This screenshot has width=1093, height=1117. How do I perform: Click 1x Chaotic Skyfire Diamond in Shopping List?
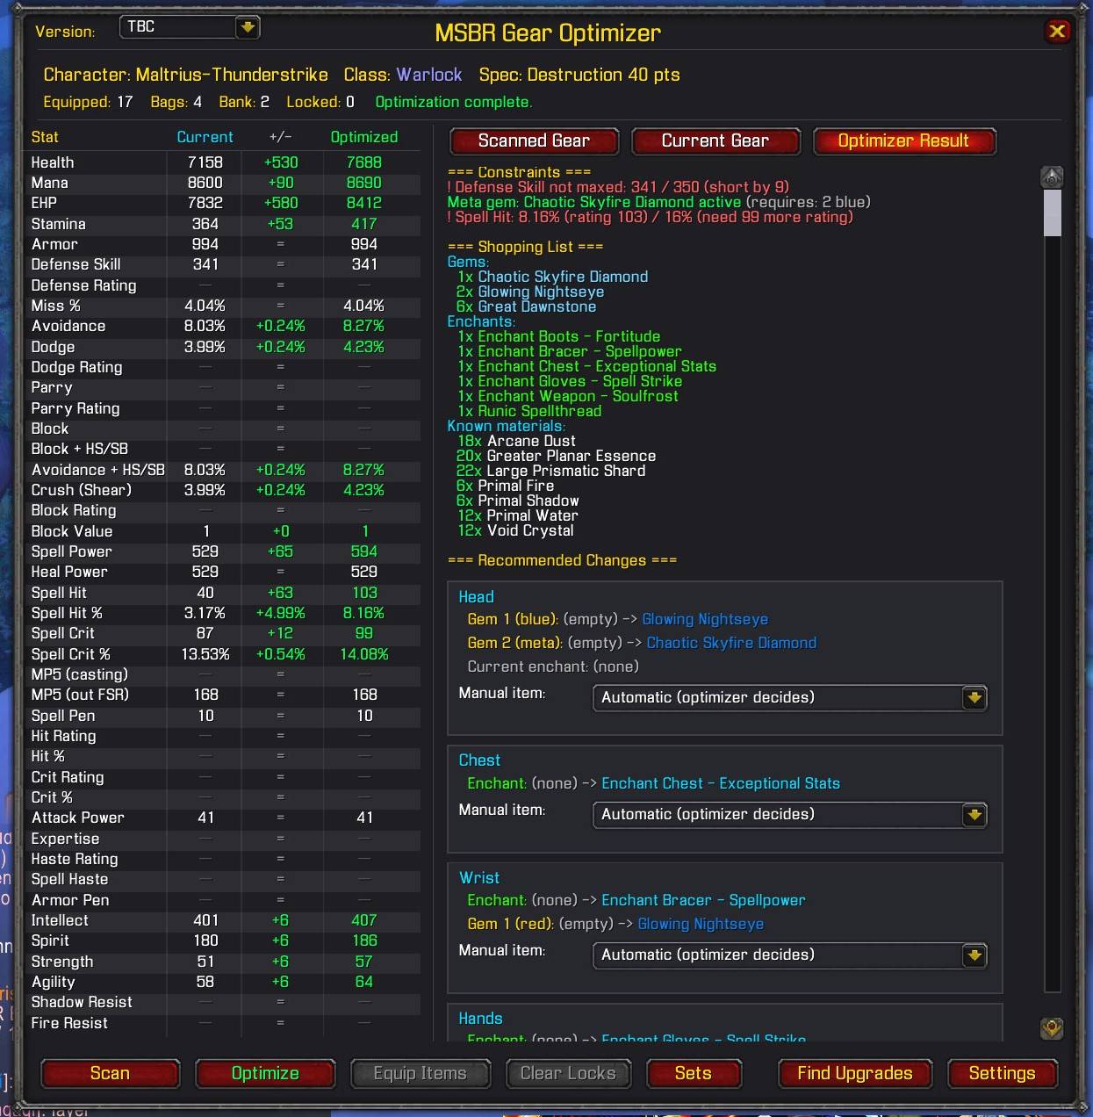pyautogui.click(x=553, y=277)
